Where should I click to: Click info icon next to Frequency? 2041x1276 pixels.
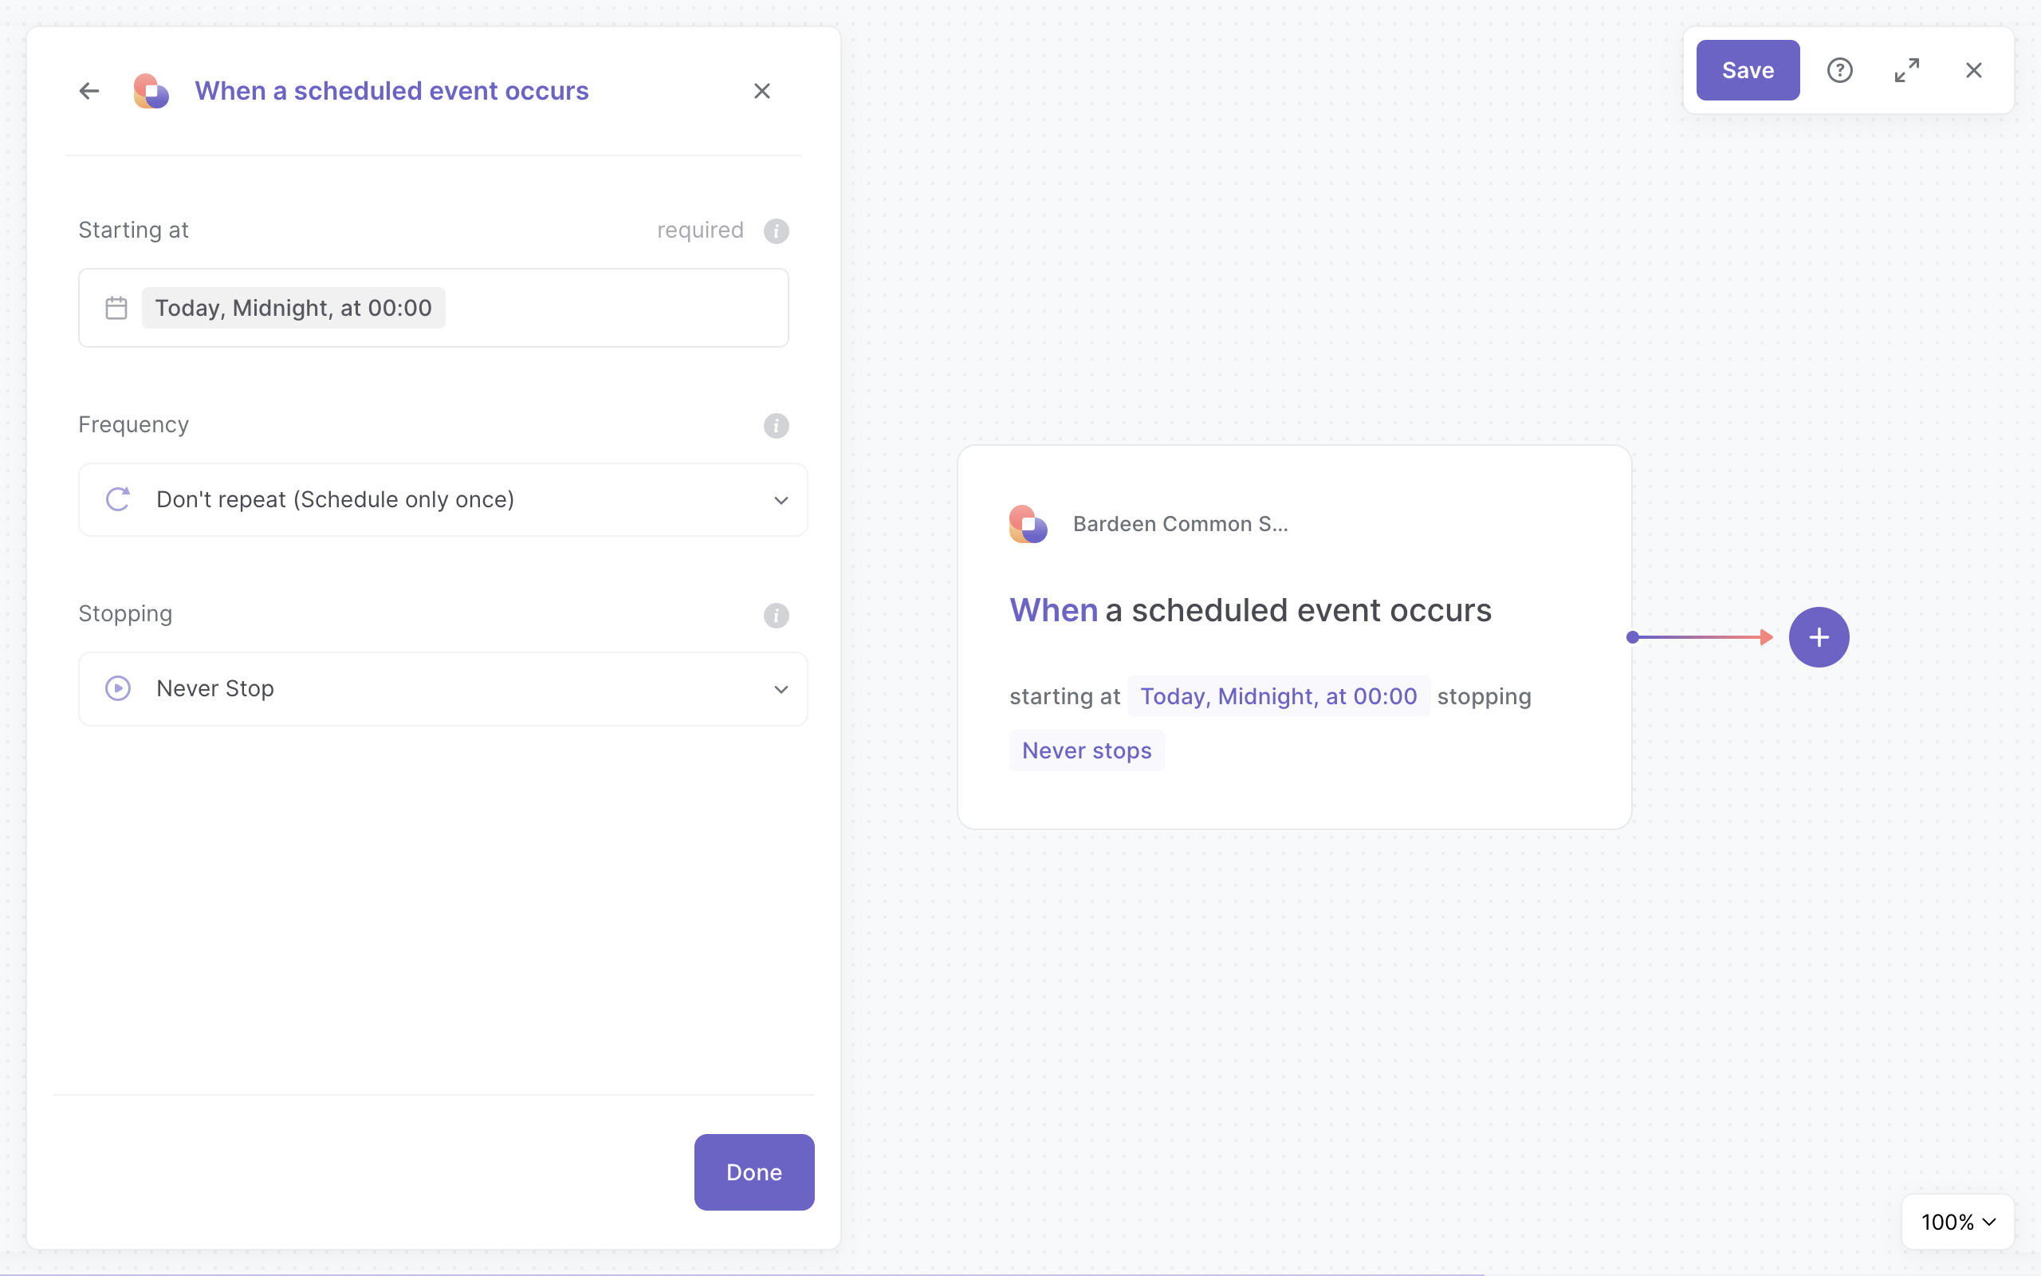coord(776,425)
